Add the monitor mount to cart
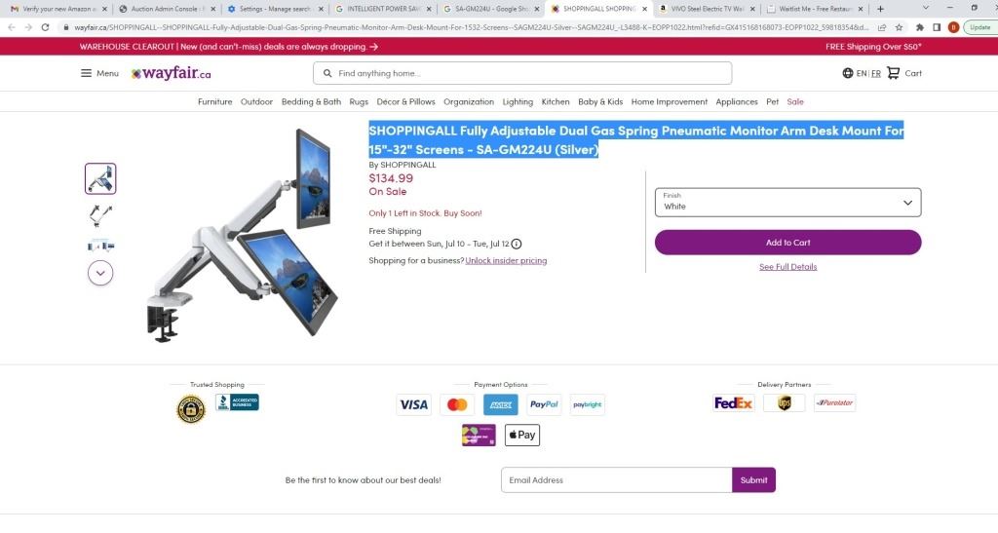This screenshot has height=533, width=998. tap(787, 243)
